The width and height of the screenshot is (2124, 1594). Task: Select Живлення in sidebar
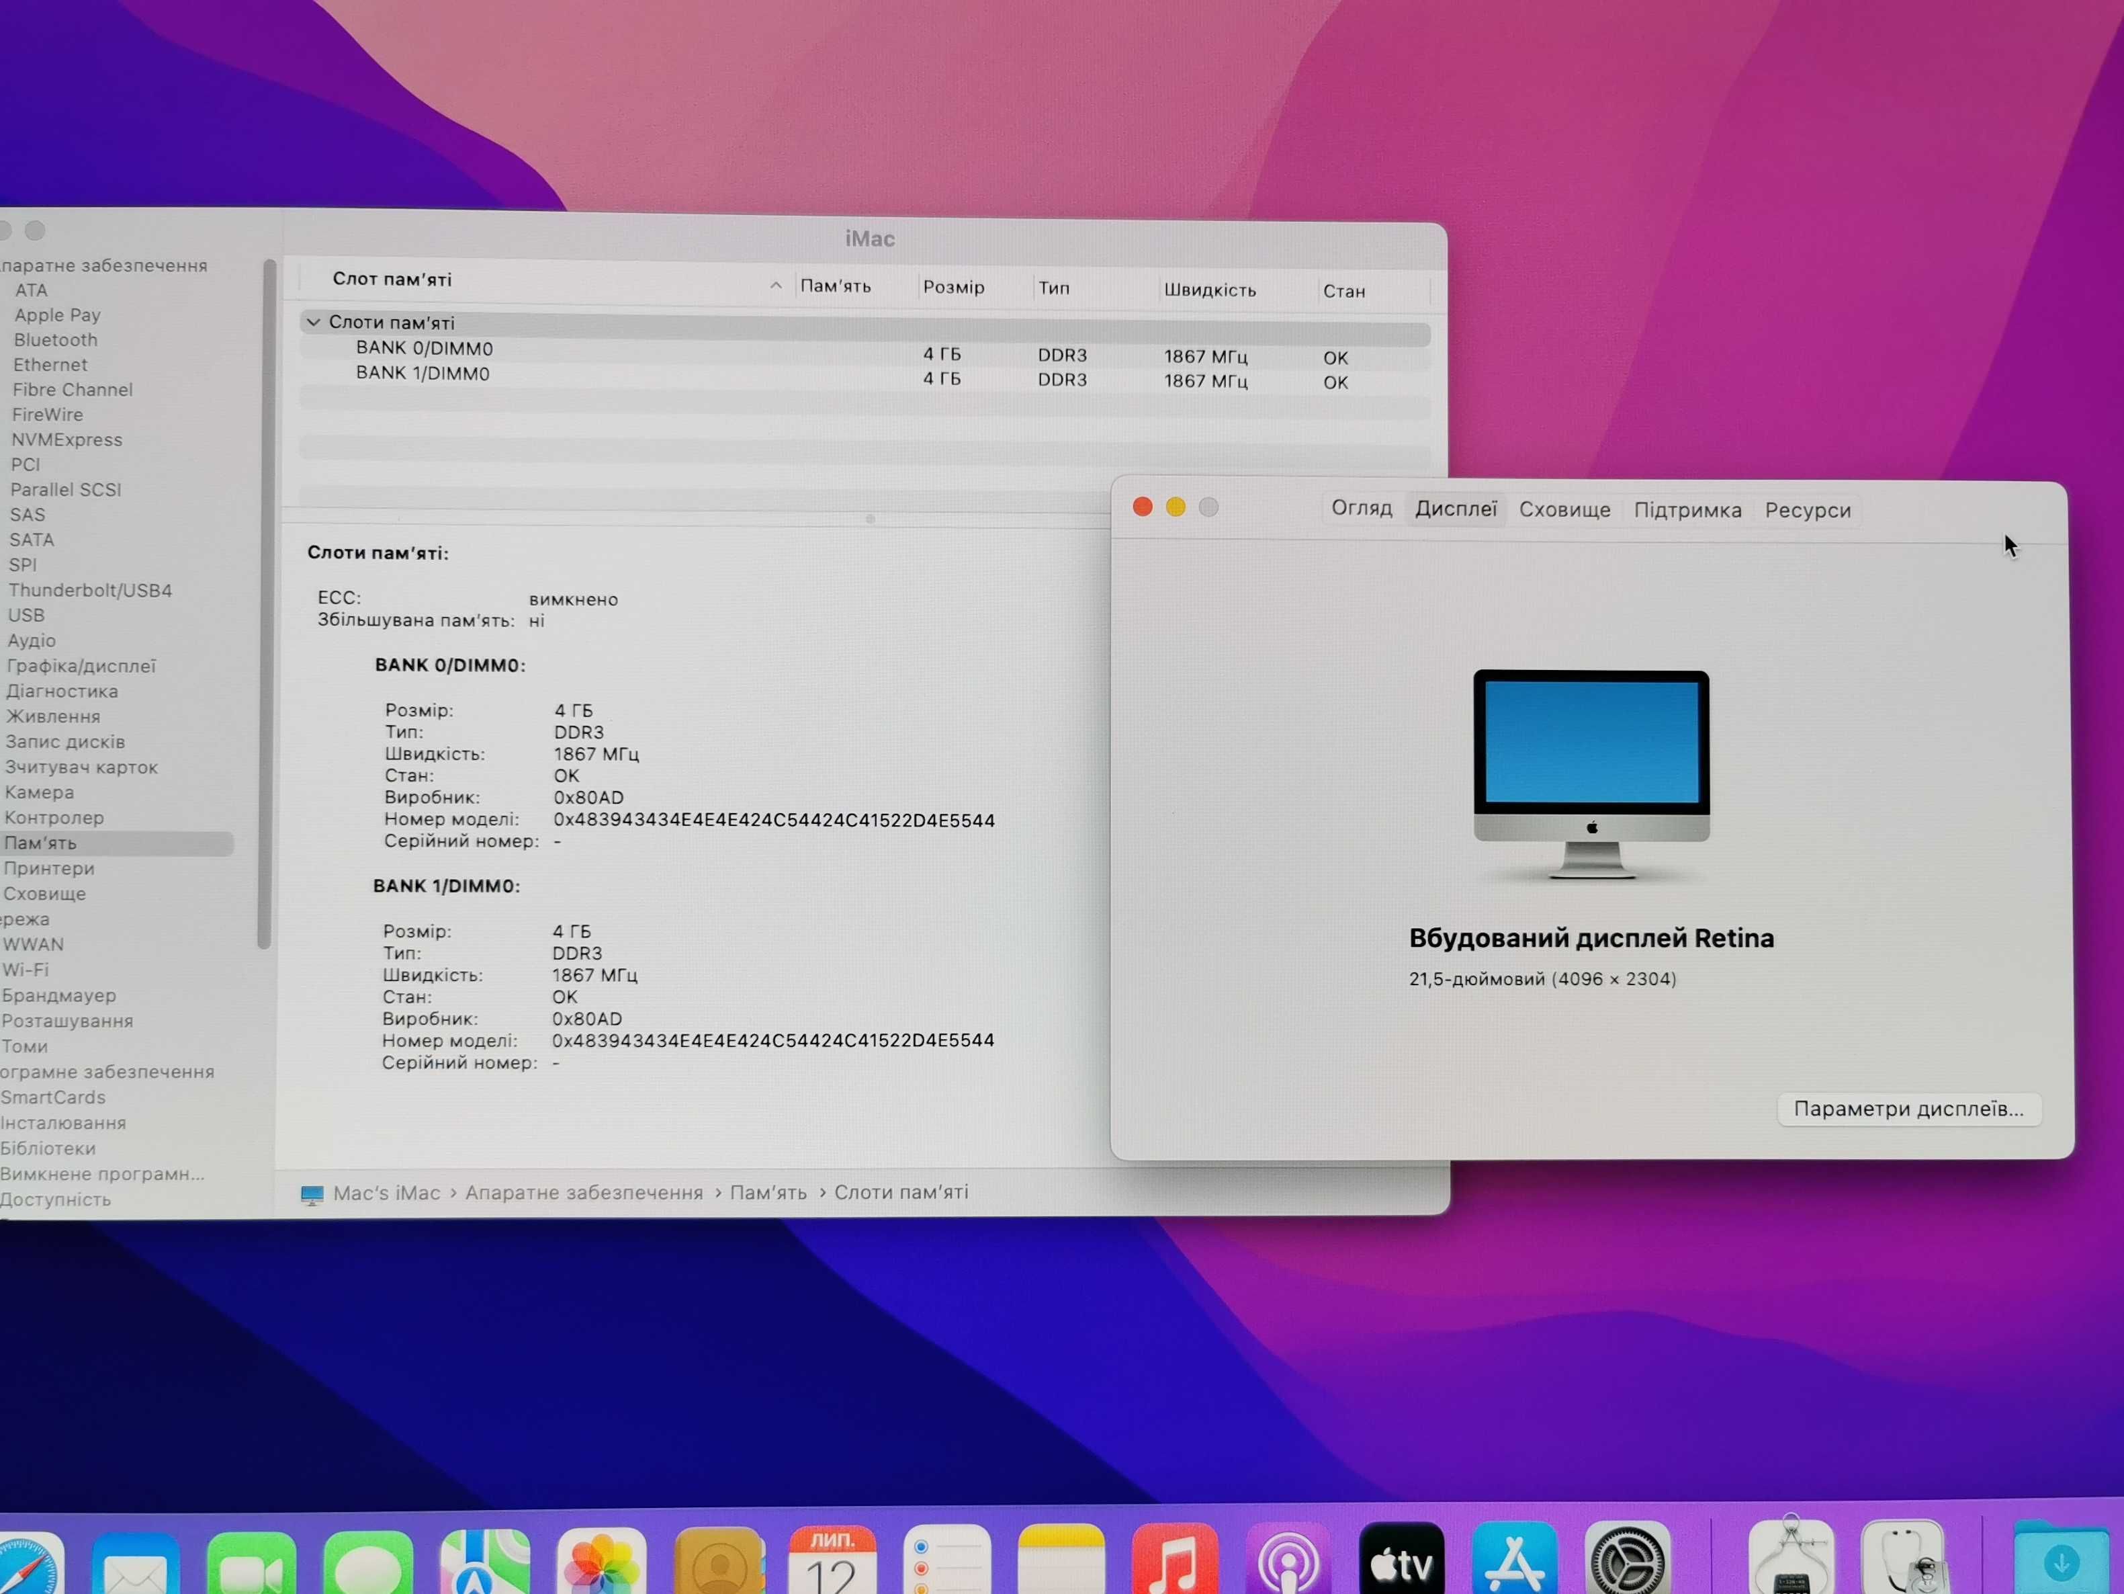tap(53, 717)
